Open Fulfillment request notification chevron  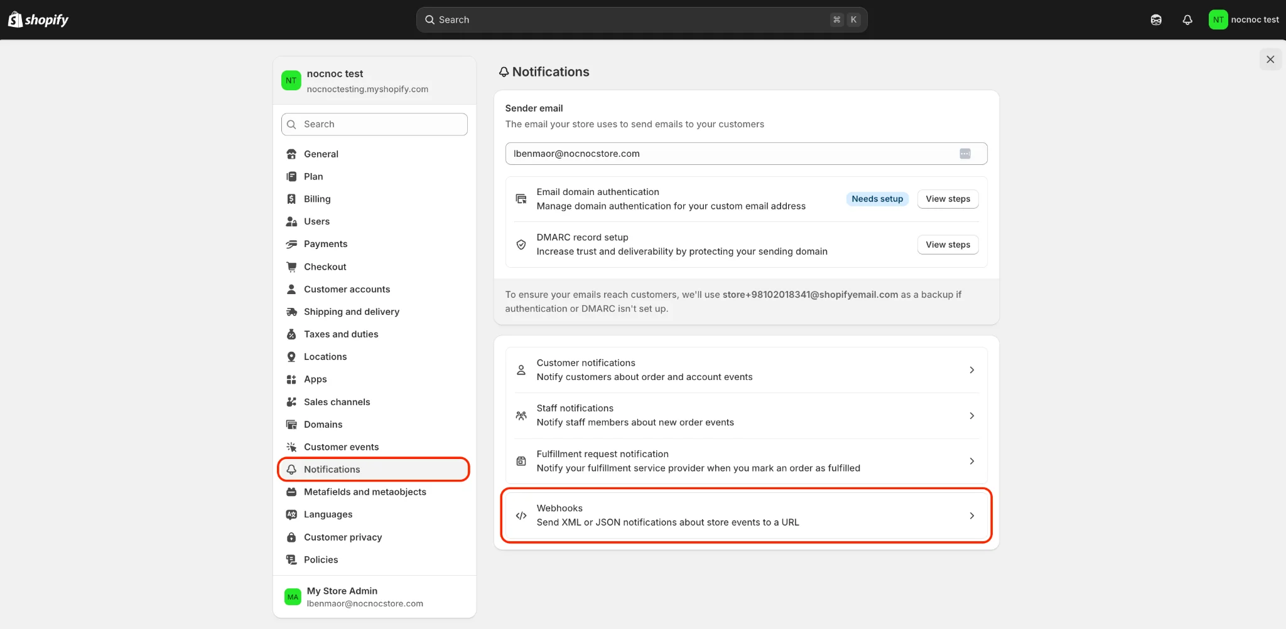tap(971, 461)
